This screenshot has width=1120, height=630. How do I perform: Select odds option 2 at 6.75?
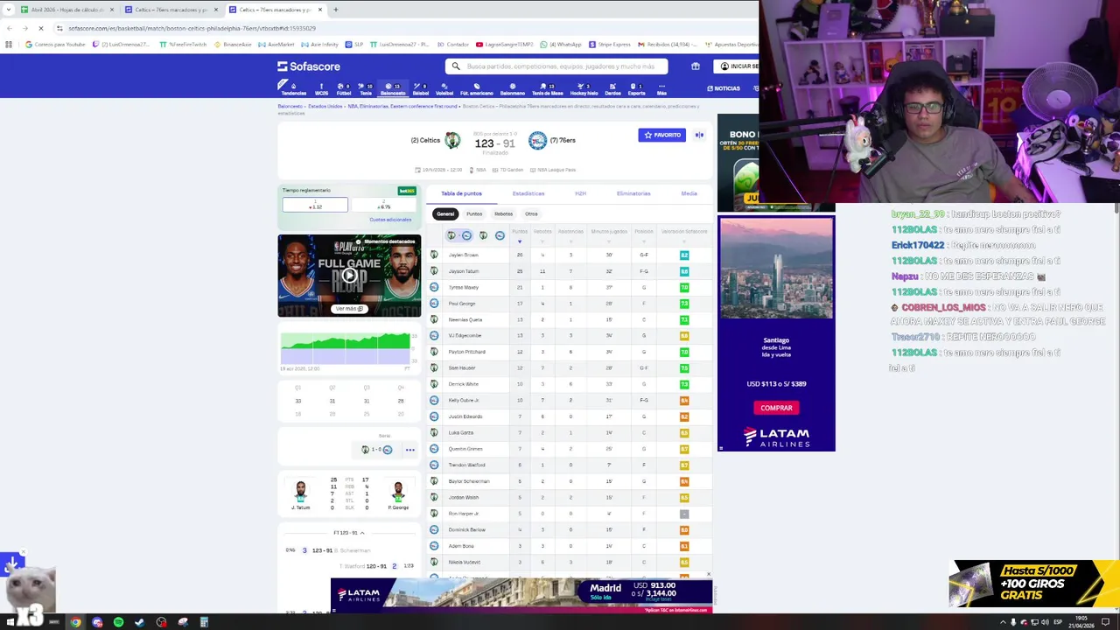coord(383,205)
